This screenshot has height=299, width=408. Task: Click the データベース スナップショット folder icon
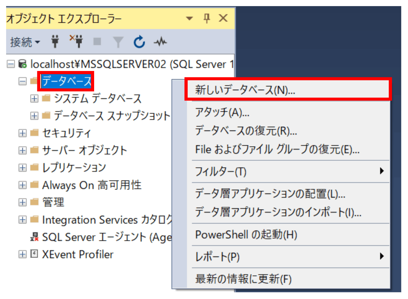pyautogui.click(x=46, y=116)
